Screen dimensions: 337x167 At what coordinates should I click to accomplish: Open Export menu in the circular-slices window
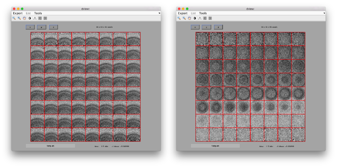(x=183, y=13)
